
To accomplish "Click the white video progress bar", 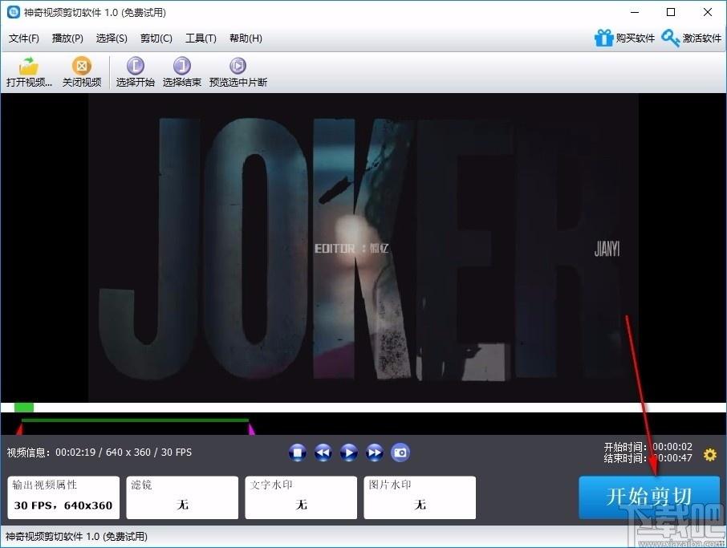I will pyautogui.click(x=363, y=408).
